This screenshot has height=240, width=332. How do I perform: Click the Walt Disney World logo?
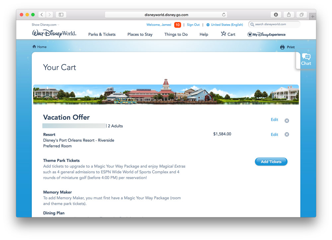[54, 33]
